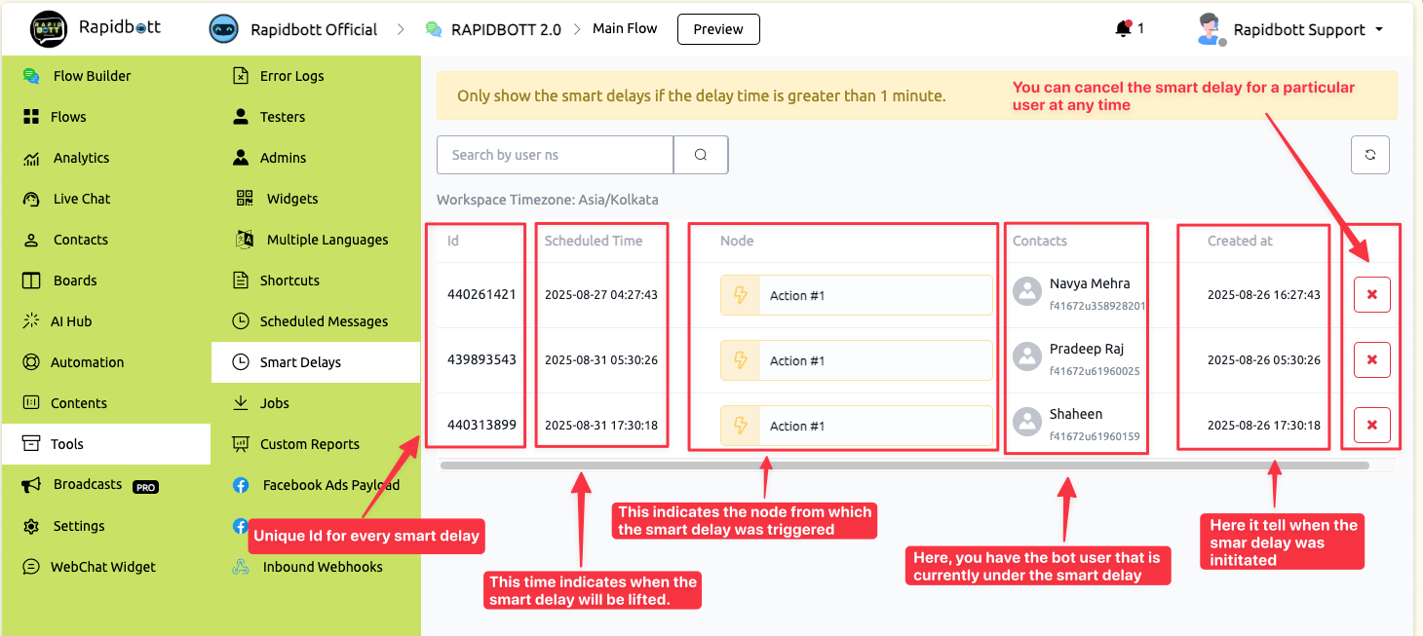Screen dimensions: 1423x636
Task: Cancel smart delay for Navya Mehra
Action: (1371, 294)
